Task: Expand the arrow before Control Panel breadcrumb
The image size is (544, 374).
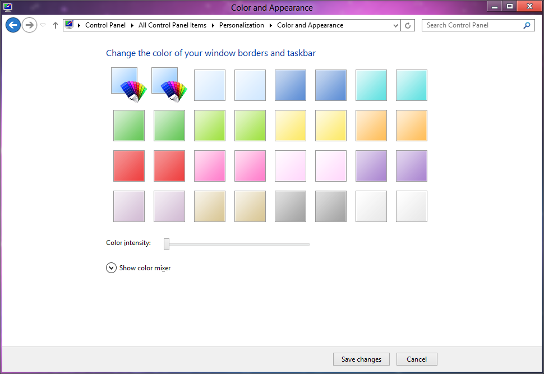Action: tap(79, 25)
